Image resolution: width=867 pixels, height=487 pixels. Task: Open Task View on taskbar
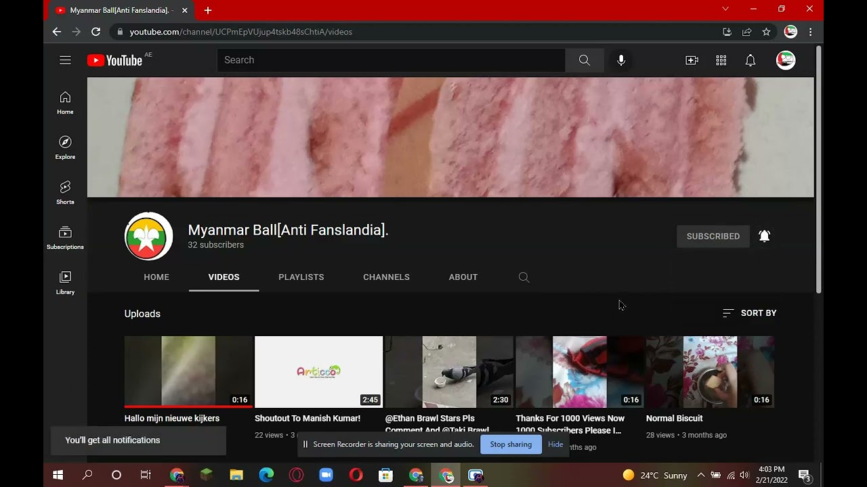point(146,476)
